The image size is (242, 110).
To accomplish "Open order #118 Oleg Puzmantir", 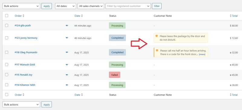I will [26, 52].
